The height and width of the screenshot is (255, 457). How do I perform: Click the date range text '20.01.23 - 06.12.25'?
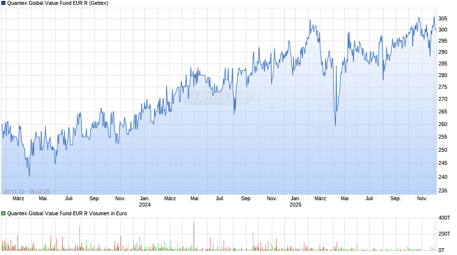coord(27,191)
